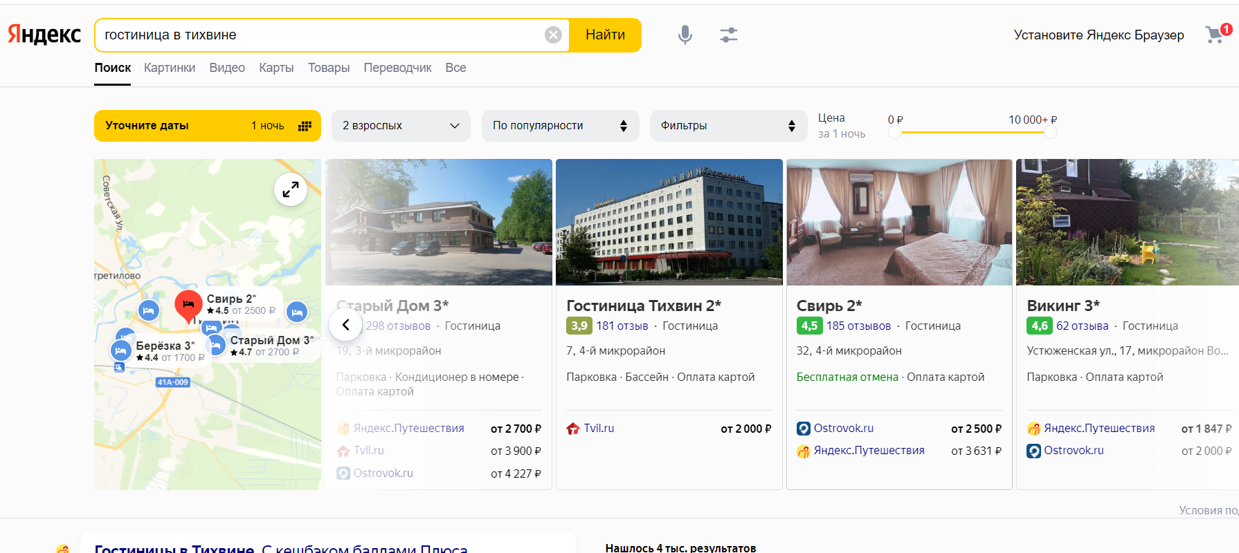
Task: Click Ostrovok.ru link in Свирь 2* card
Action: pyautogui.click(x=844, y=429)
